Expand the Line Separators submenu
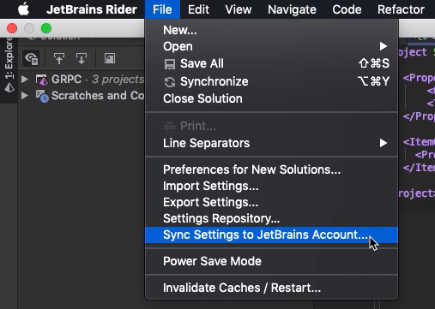The image size is (435, 309). coord(271,143)
